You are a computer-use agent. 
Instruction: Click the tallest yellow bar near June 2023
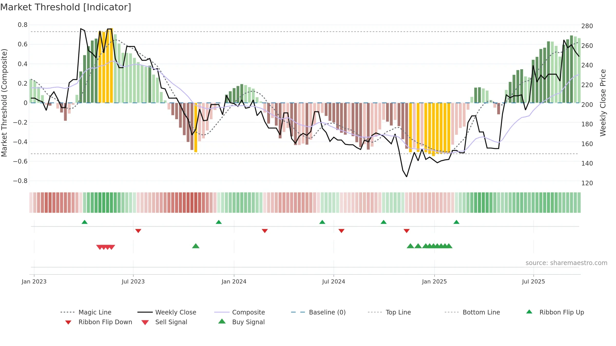pyautogui.click(x=111, y=65)
